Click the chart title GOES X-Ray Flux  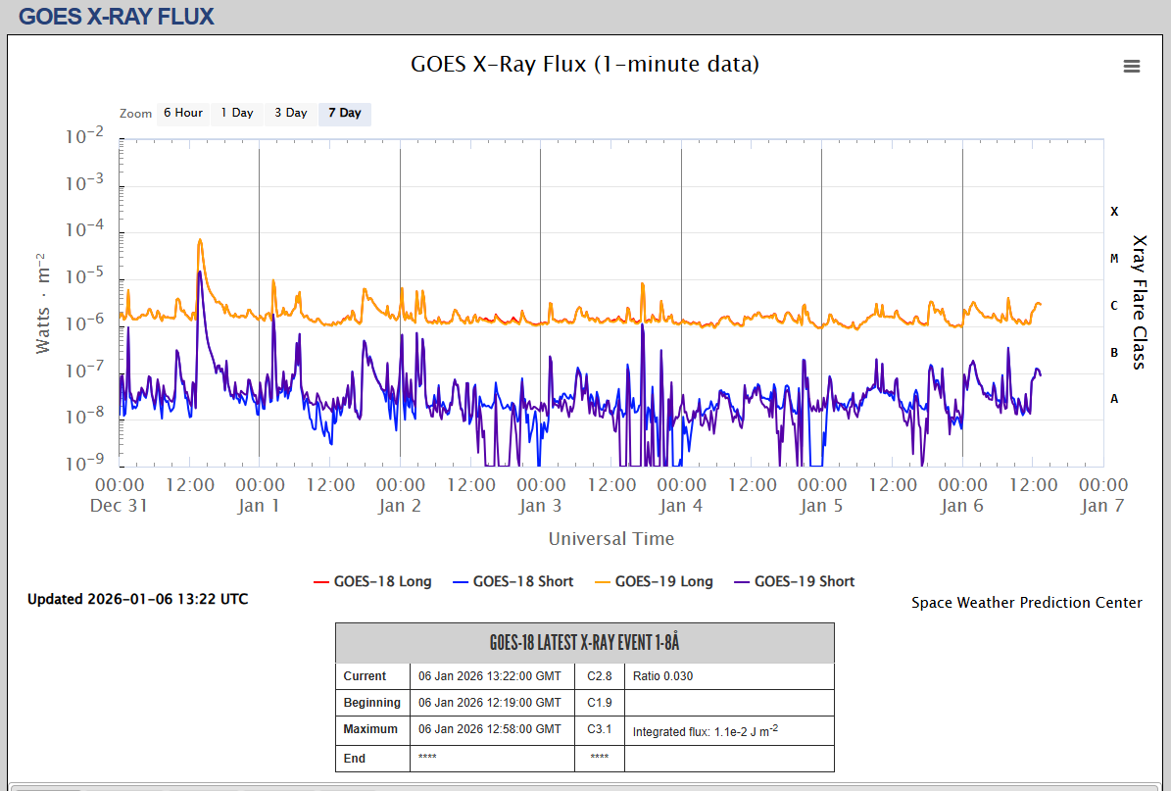(x=585, y=65)
